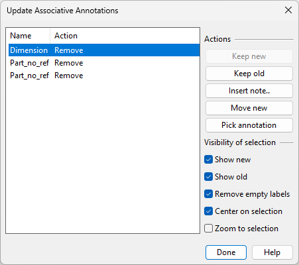Disable Remove empty labels option
This screenshot has height=265, width=299.
pos(208,194)
